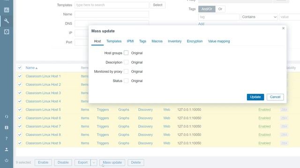Screen dimensions: 300x168
Task: Toggle Enabled status for Host 8
Action: pos(264,135)
